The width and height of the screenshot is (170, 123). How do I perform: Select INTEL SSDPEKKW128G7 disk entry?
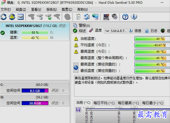point(35,32)
